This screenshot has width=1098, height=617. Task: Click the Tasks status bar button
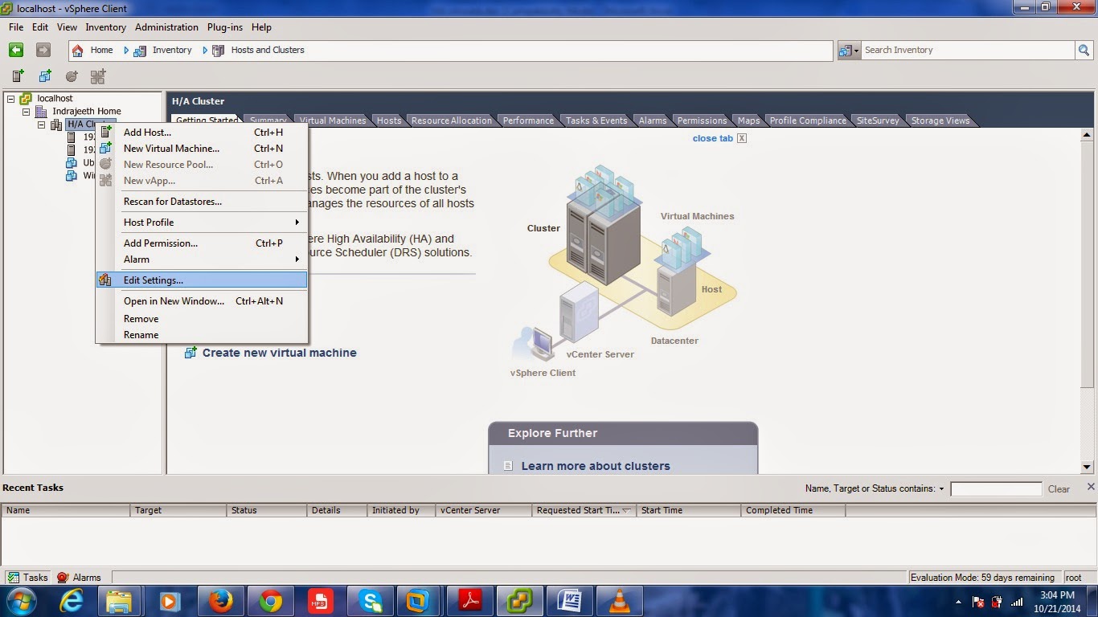click(27, 577)
